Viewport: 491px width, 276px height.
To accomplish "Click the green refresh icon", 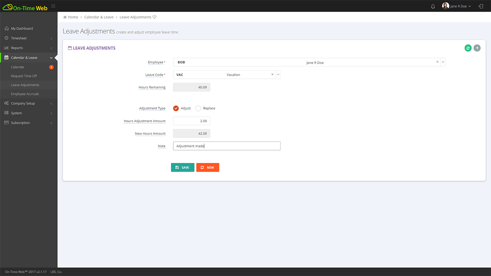I will [468, 48].
